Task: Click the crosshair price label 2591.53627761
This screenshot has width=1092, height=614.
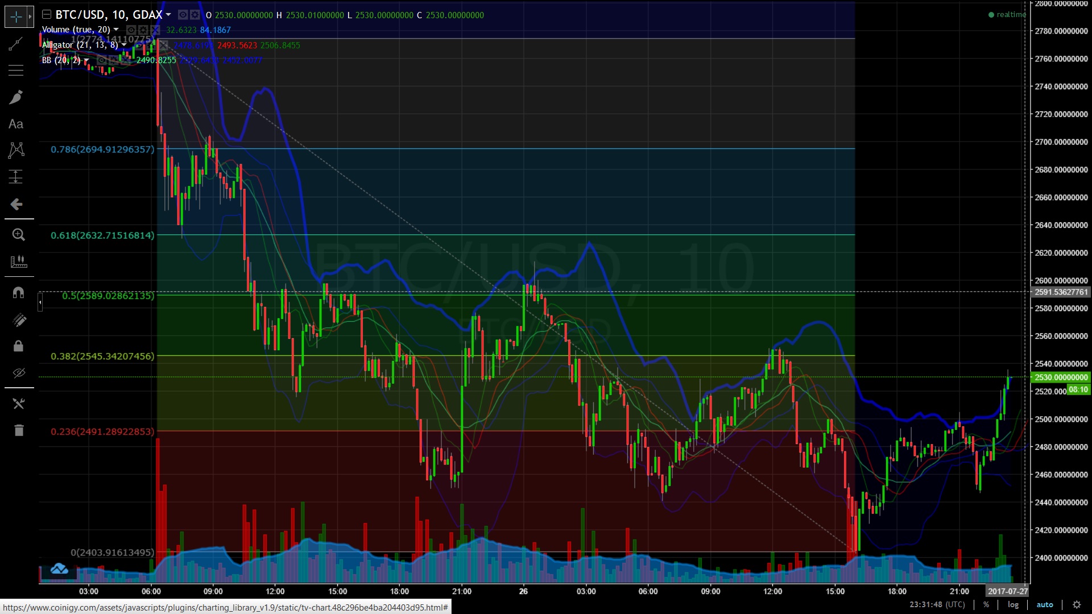Action: click(x=1061, y=292)
